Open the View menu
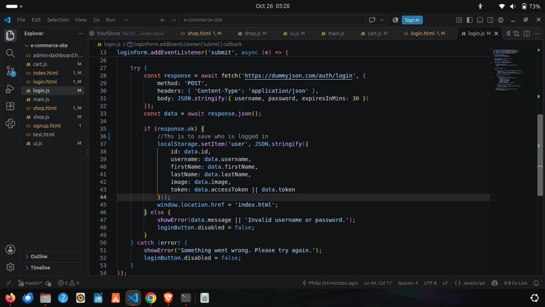The height and width of the screenshot is (307, 545). pyautogui.click(x=81, y=20)
